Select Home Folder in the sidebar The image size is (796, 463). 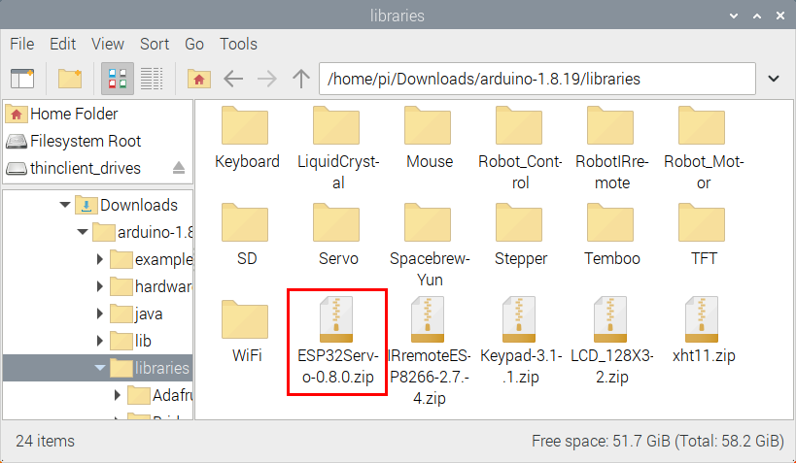(76, 114)
